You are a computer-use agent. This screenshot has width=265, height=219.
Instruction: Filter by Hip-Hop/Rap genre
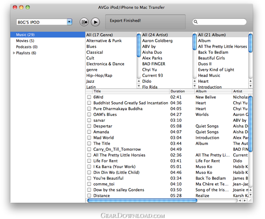(x=99, y=76)
